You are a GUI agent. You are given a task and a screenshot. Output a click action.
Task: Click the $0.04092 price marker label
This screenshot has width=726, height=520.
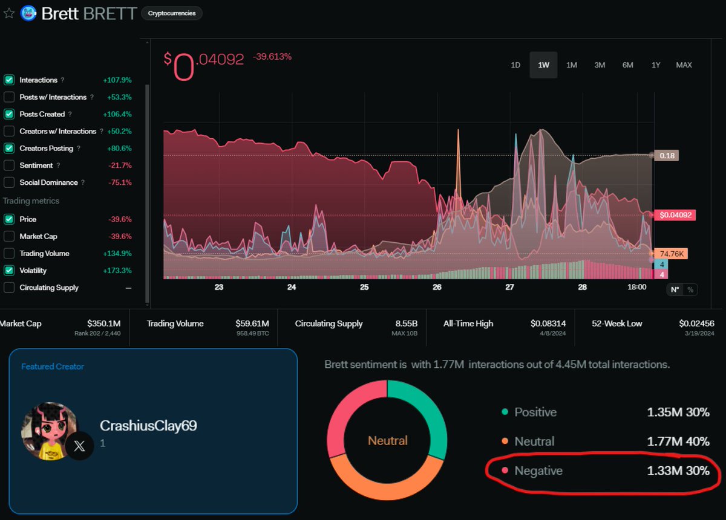[x=675, y=215]
